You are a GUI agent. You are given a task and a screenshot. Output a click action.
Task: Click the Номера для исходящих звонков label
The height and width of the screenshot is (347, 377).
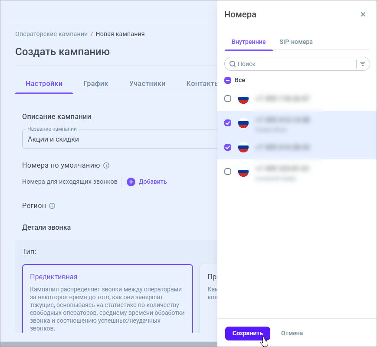70,182
